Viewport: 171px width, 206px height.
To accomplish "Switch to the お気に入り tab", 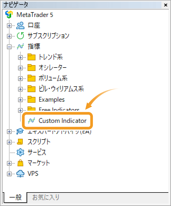I will coord(46,197).
